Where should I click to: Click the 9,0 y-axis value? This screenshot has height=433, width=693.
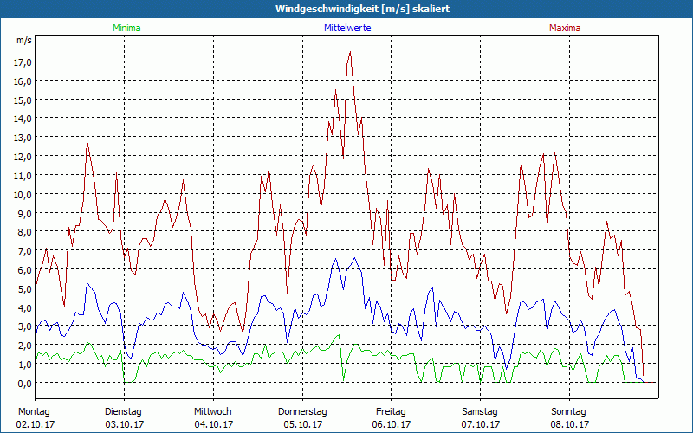[x=25, y=213]
